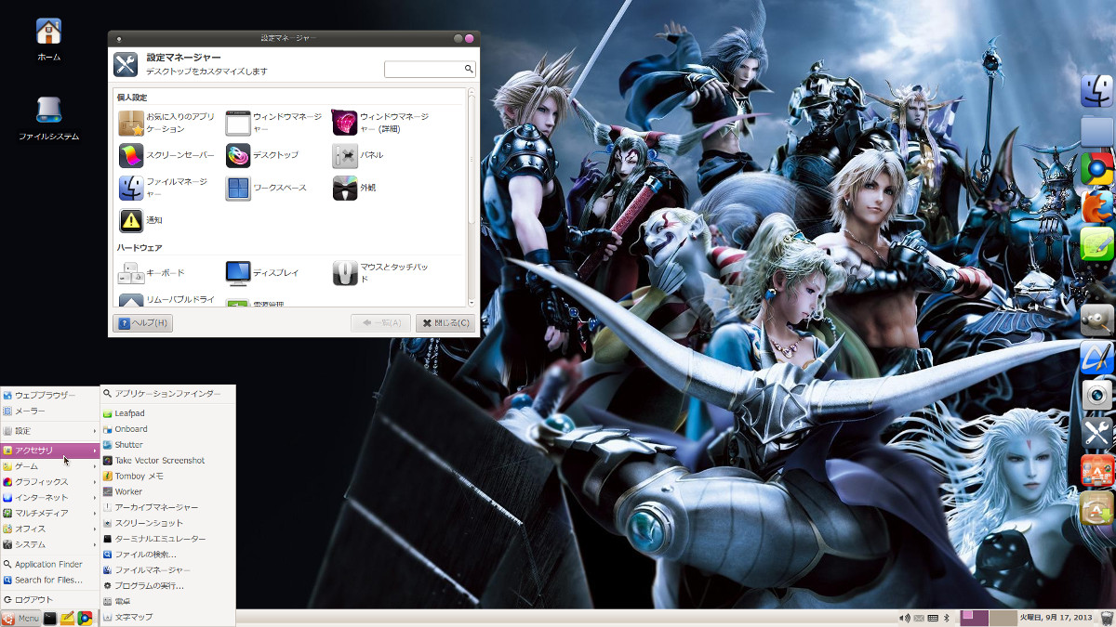Expand the グラフィックス submenu
Viewport: 1116px width, 627px height.
[49, 482]
